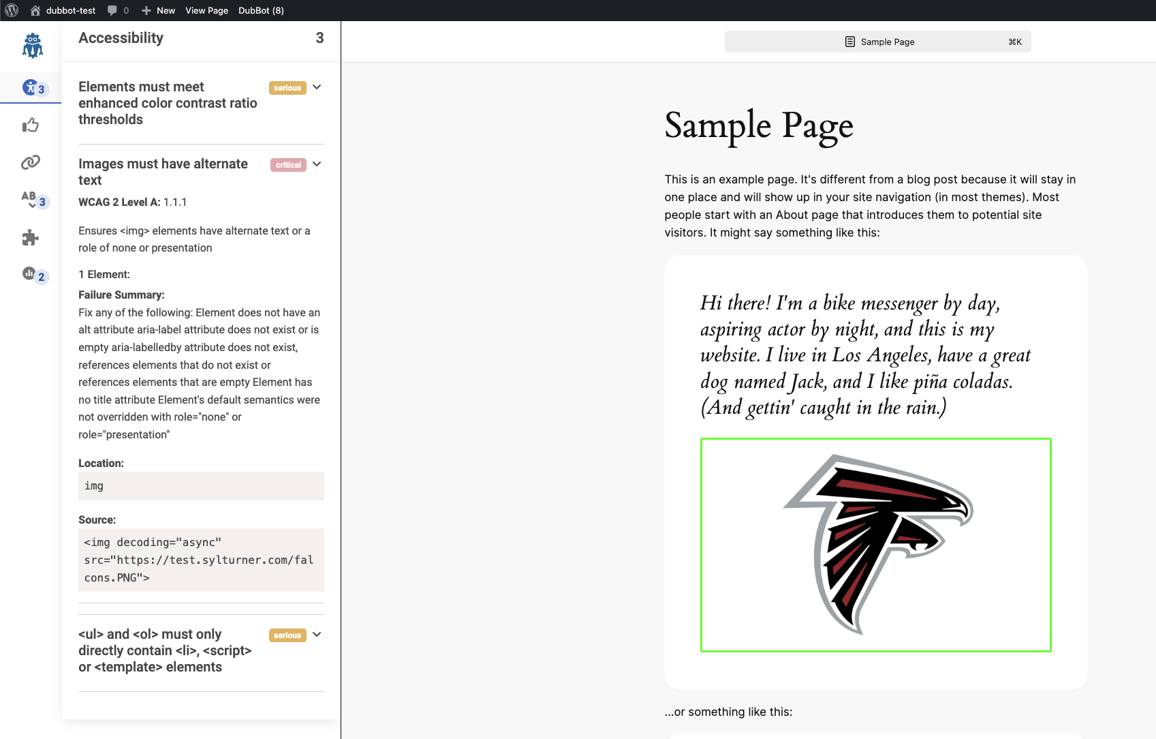Open the New menu in the admin bar
The width and height of the screenshot is (1156, 739).
pyautogui.click(x=158, y=10)
